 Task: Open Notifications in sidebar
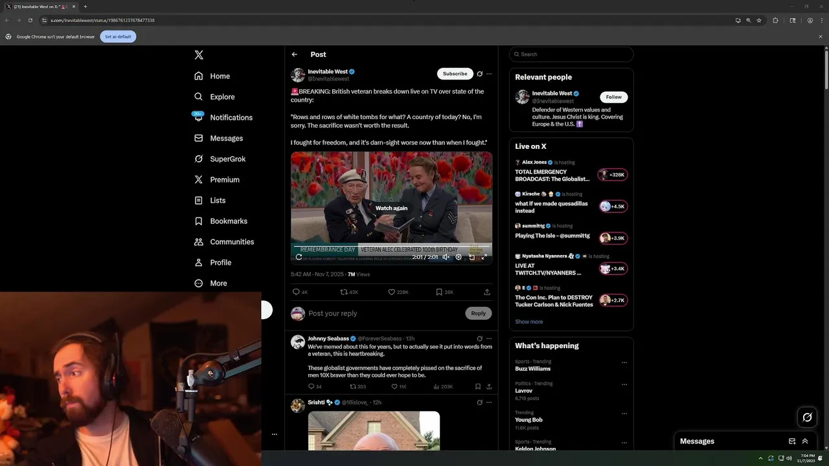pyautogui.click(x=223, y=117)
